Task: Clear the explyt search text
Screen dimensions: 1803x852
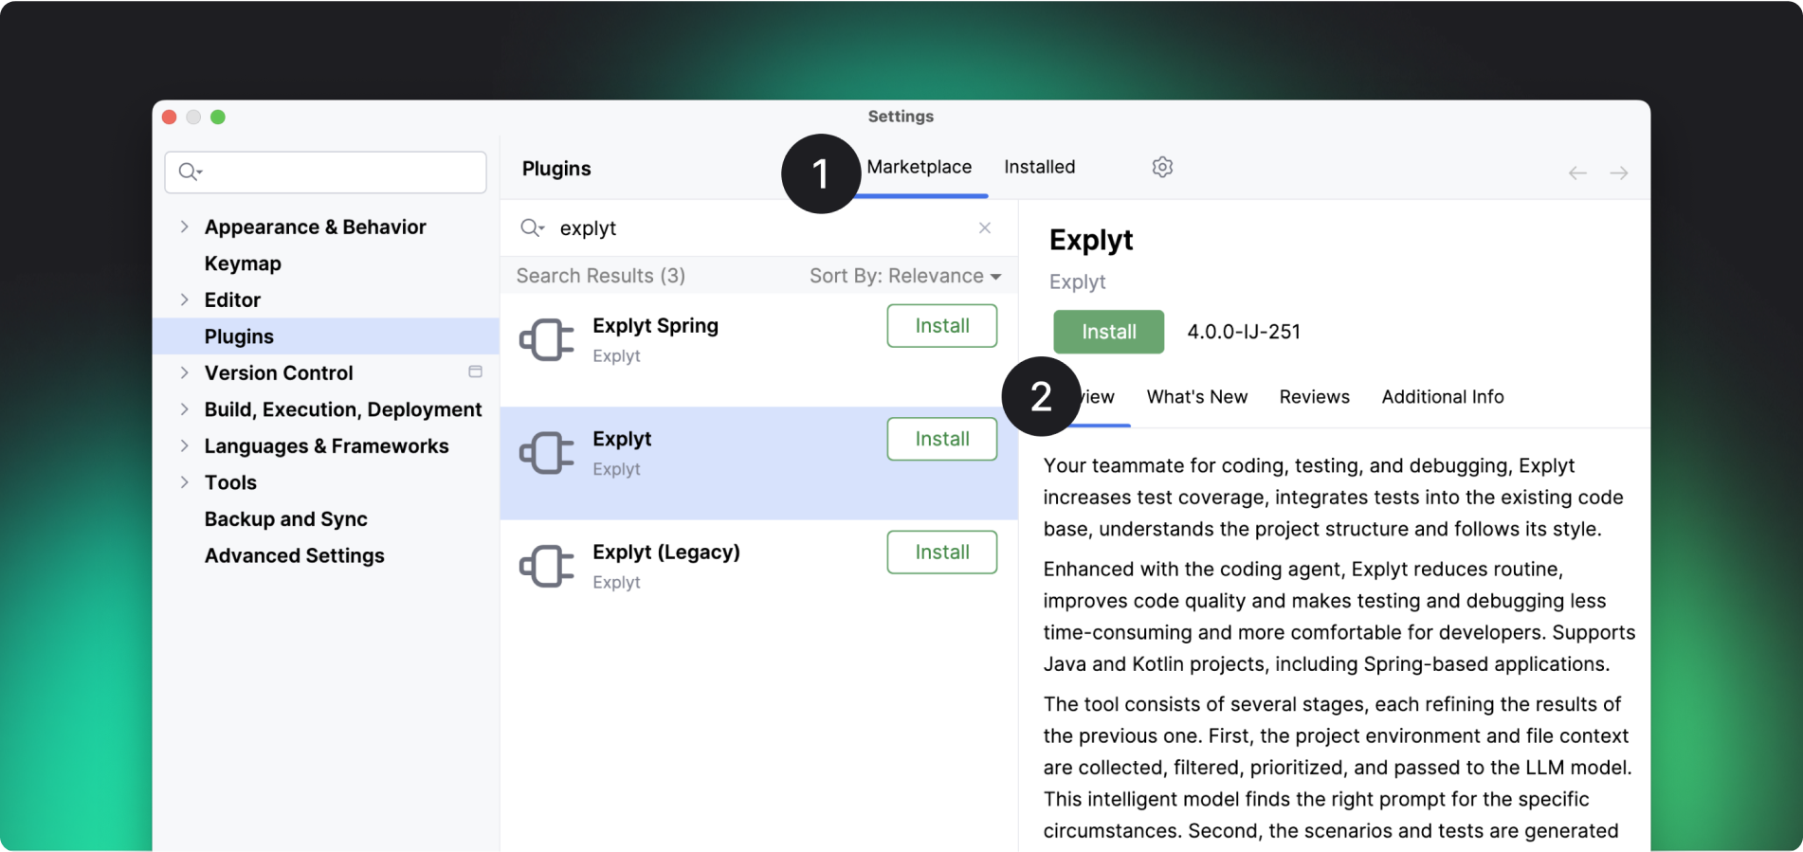Action: (x=985, y=228)
